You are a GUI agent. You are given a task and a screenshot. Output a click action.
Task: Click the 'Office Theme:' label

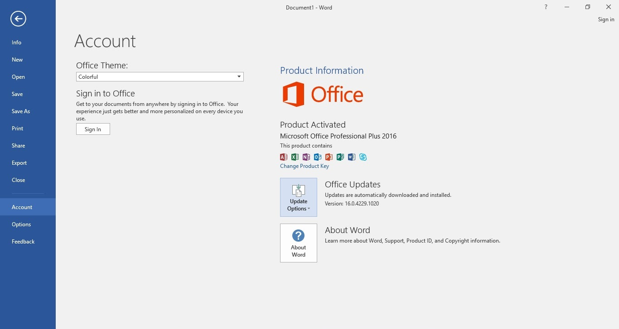102,66
